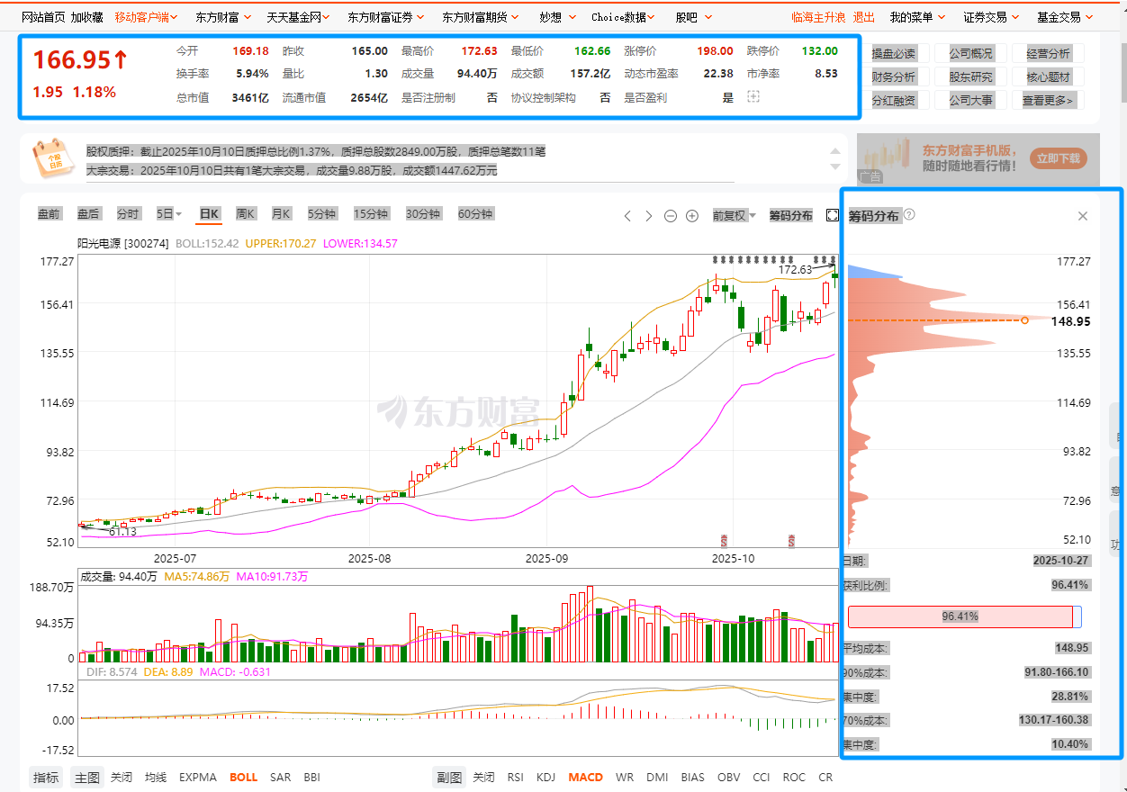Go to the previous period with left chevron
The image size is (1127, 792).
click(x=628, y=215)
